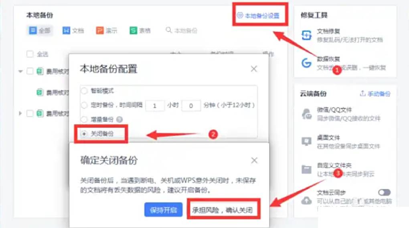Image resolution: width=409 pixels, height=228 pixels.
Task: Select 定时备份 radio button
Action: coord(84,105)
